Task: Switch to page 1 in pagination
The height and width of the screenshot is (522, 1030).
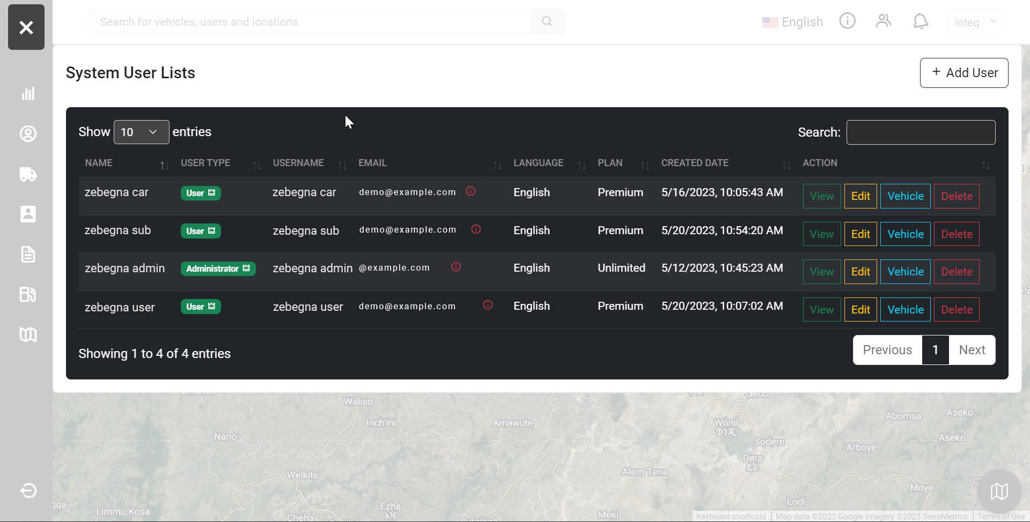Action: (x=936, y=349)
